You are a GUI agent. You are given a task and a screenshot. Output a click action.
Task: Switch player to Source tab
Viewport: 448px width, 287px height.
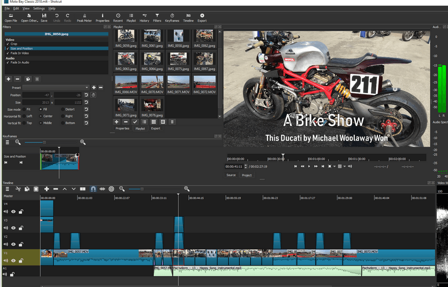231,175
